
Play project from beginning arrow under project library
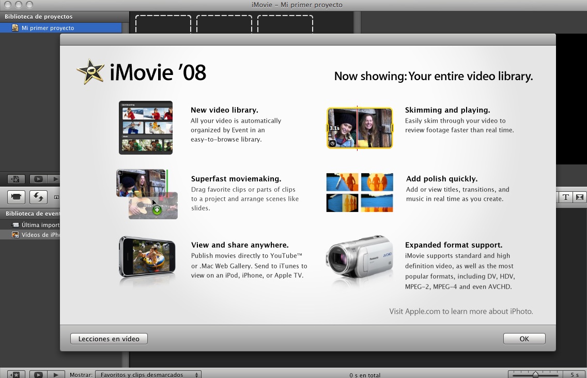pyautogui.click(x=55, y=179)
